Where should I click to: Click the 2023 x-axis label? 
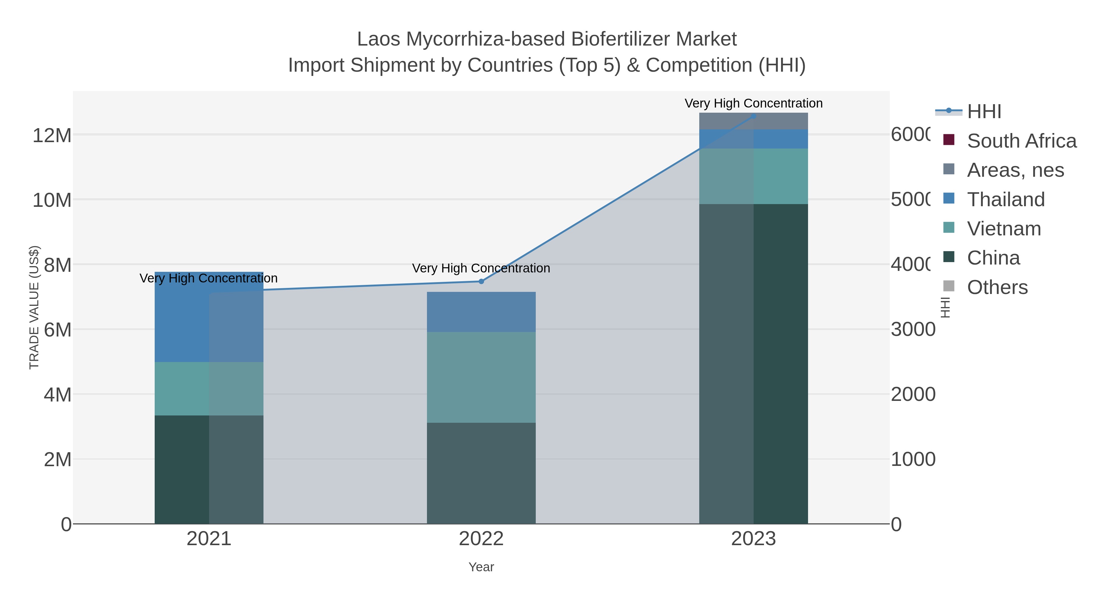click(753, 539)
